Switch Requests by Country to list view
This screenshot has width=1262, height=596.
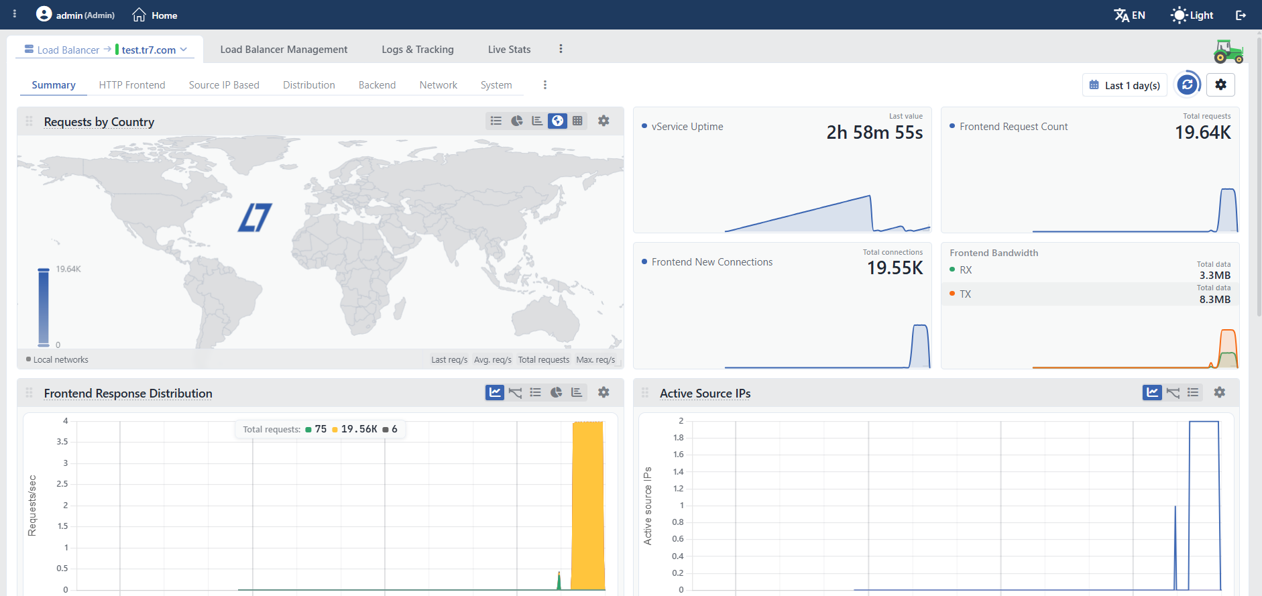496,121
